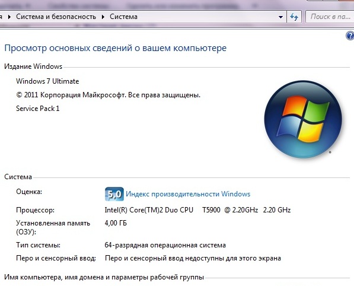
Task: Select the Service Pack 1 text
Action: [38, 109]
